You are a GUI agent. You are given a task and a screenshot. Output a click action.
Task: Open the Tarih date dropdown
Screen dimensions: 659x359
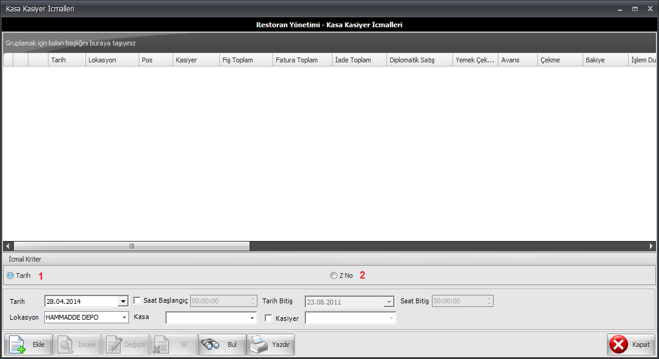[123, 301]
